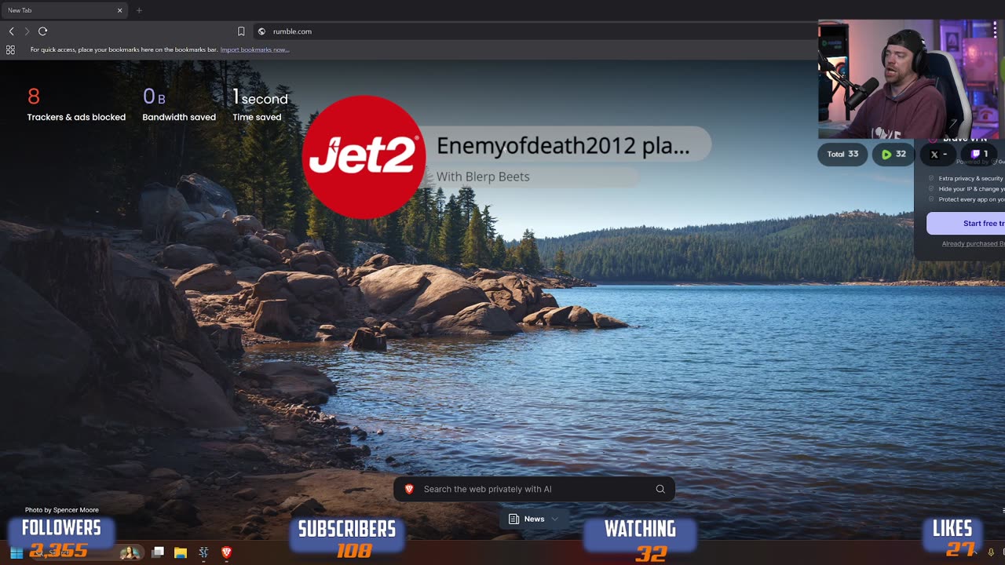Open Brave browser from the taskbar
1005x565 pixels.
(227, 552)
